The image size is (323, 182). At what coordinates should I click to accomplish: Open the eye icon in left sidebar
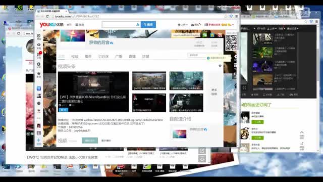click(39, 46)
